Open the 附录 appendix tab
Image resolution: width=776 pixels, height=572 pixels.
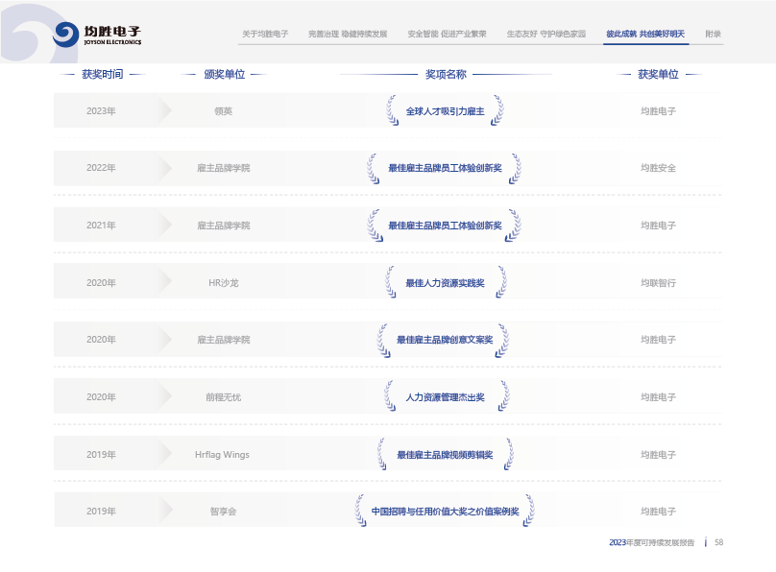coord(713,34)
